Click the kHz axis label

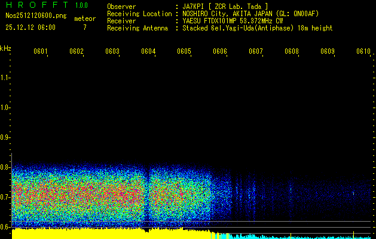5,48
